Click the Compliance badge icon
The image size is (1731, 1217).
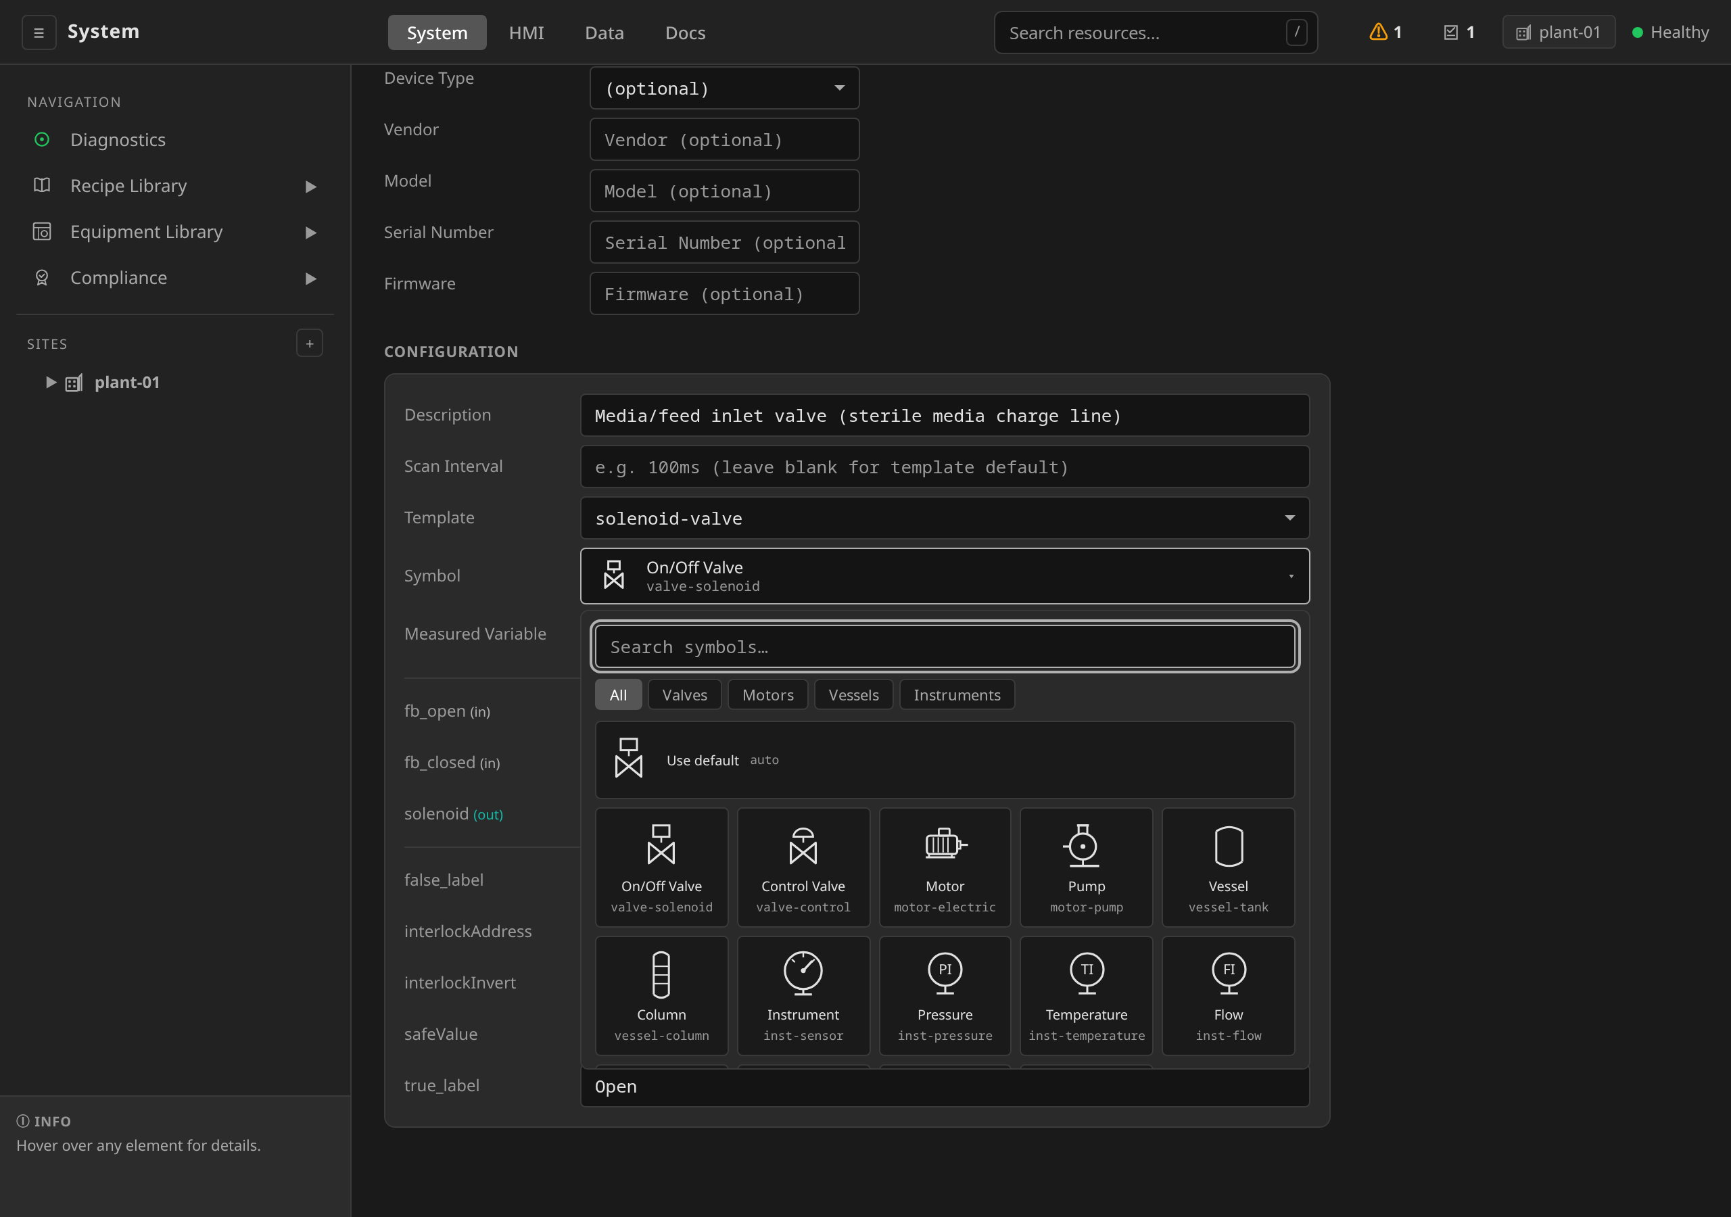(x=42, y=277)
